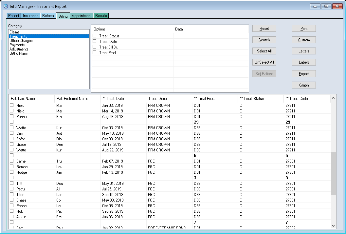The width and height of the screenshot is (346, 234).
Task: Enable the Treat. Status option checkbox
Action: point(95,36)
